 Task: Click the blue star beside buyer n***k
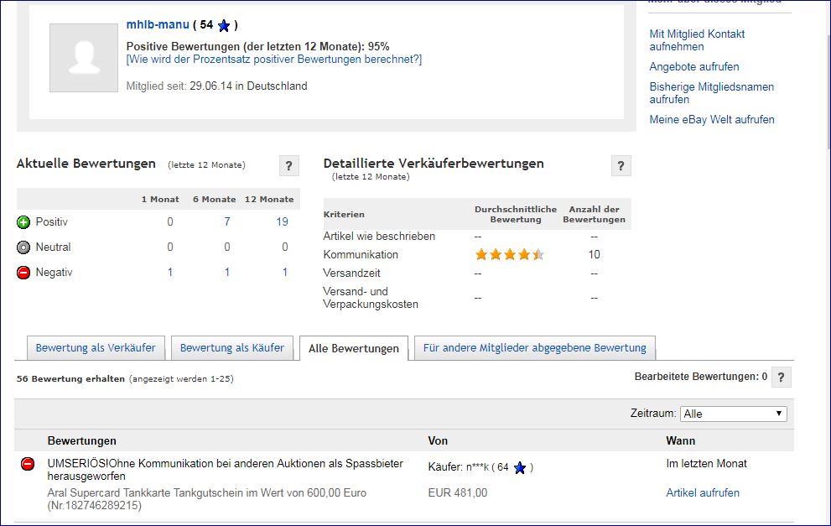[519, 468]
